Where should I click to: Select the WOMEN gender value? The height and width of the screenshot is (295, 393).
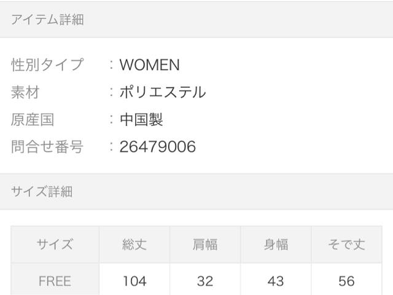coord(149,65)
